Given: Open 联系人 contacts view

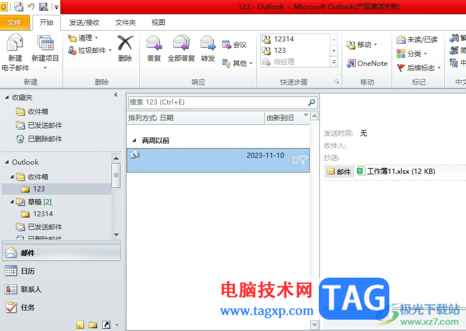Looking at the screenshot, I should click(61, 289).
